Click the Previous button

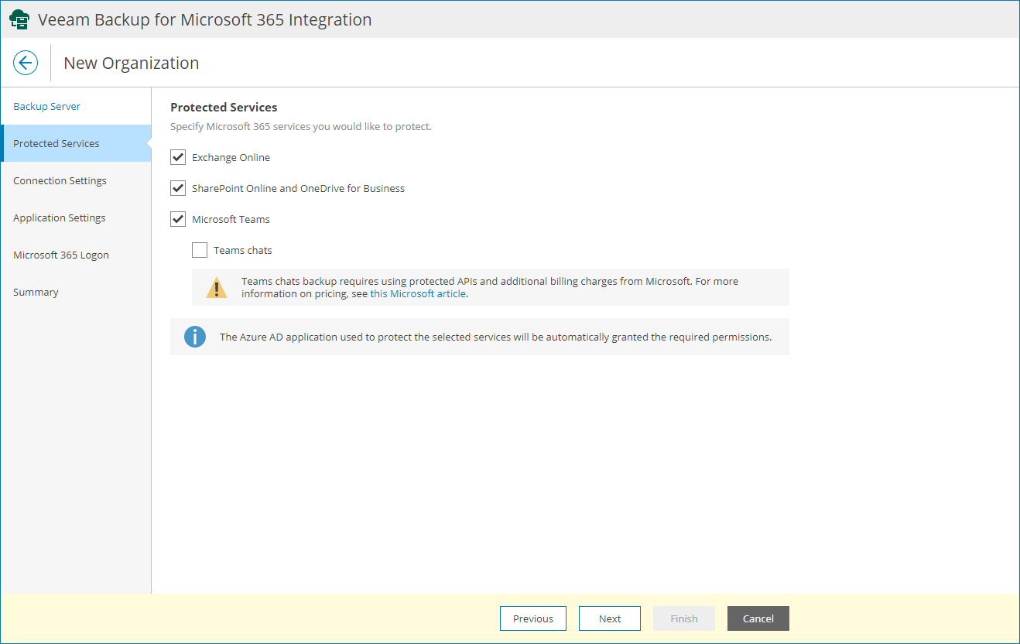(x=533, y=618)
